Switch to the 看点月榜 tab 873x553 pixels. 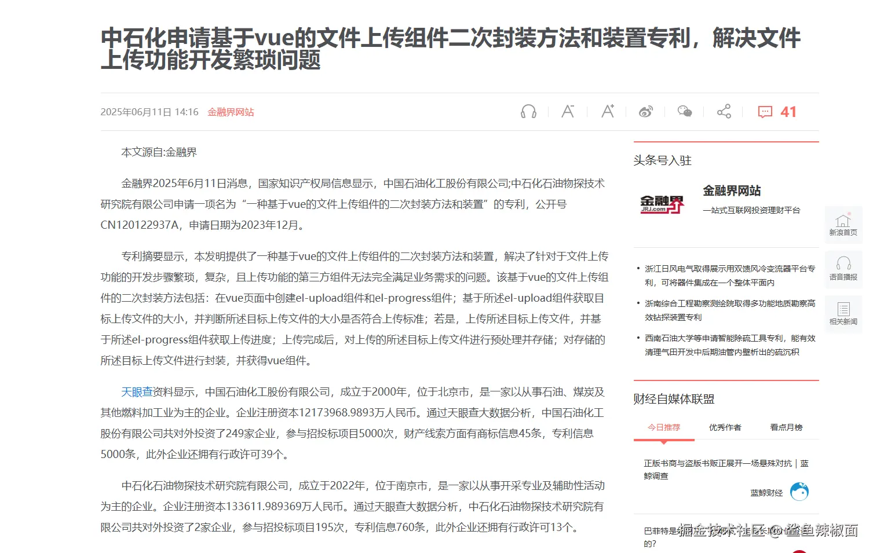click(786, 427)
